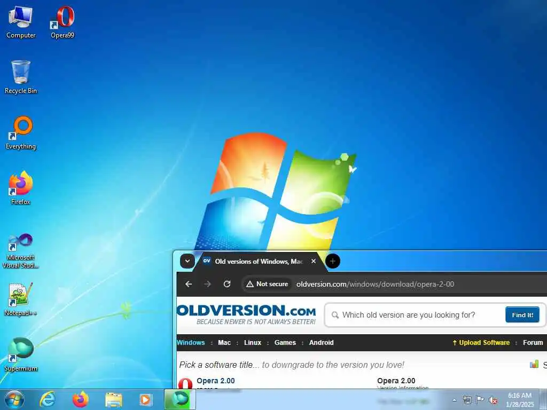This screenshot has width=547, height=410.
Task: Click the left Opera 2.00 title link
Action: [x=216, y=381]
